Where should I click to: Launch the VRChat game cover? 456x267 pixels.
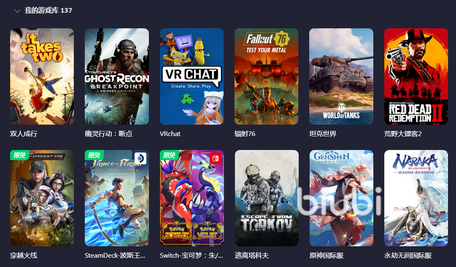coord(192,76)
